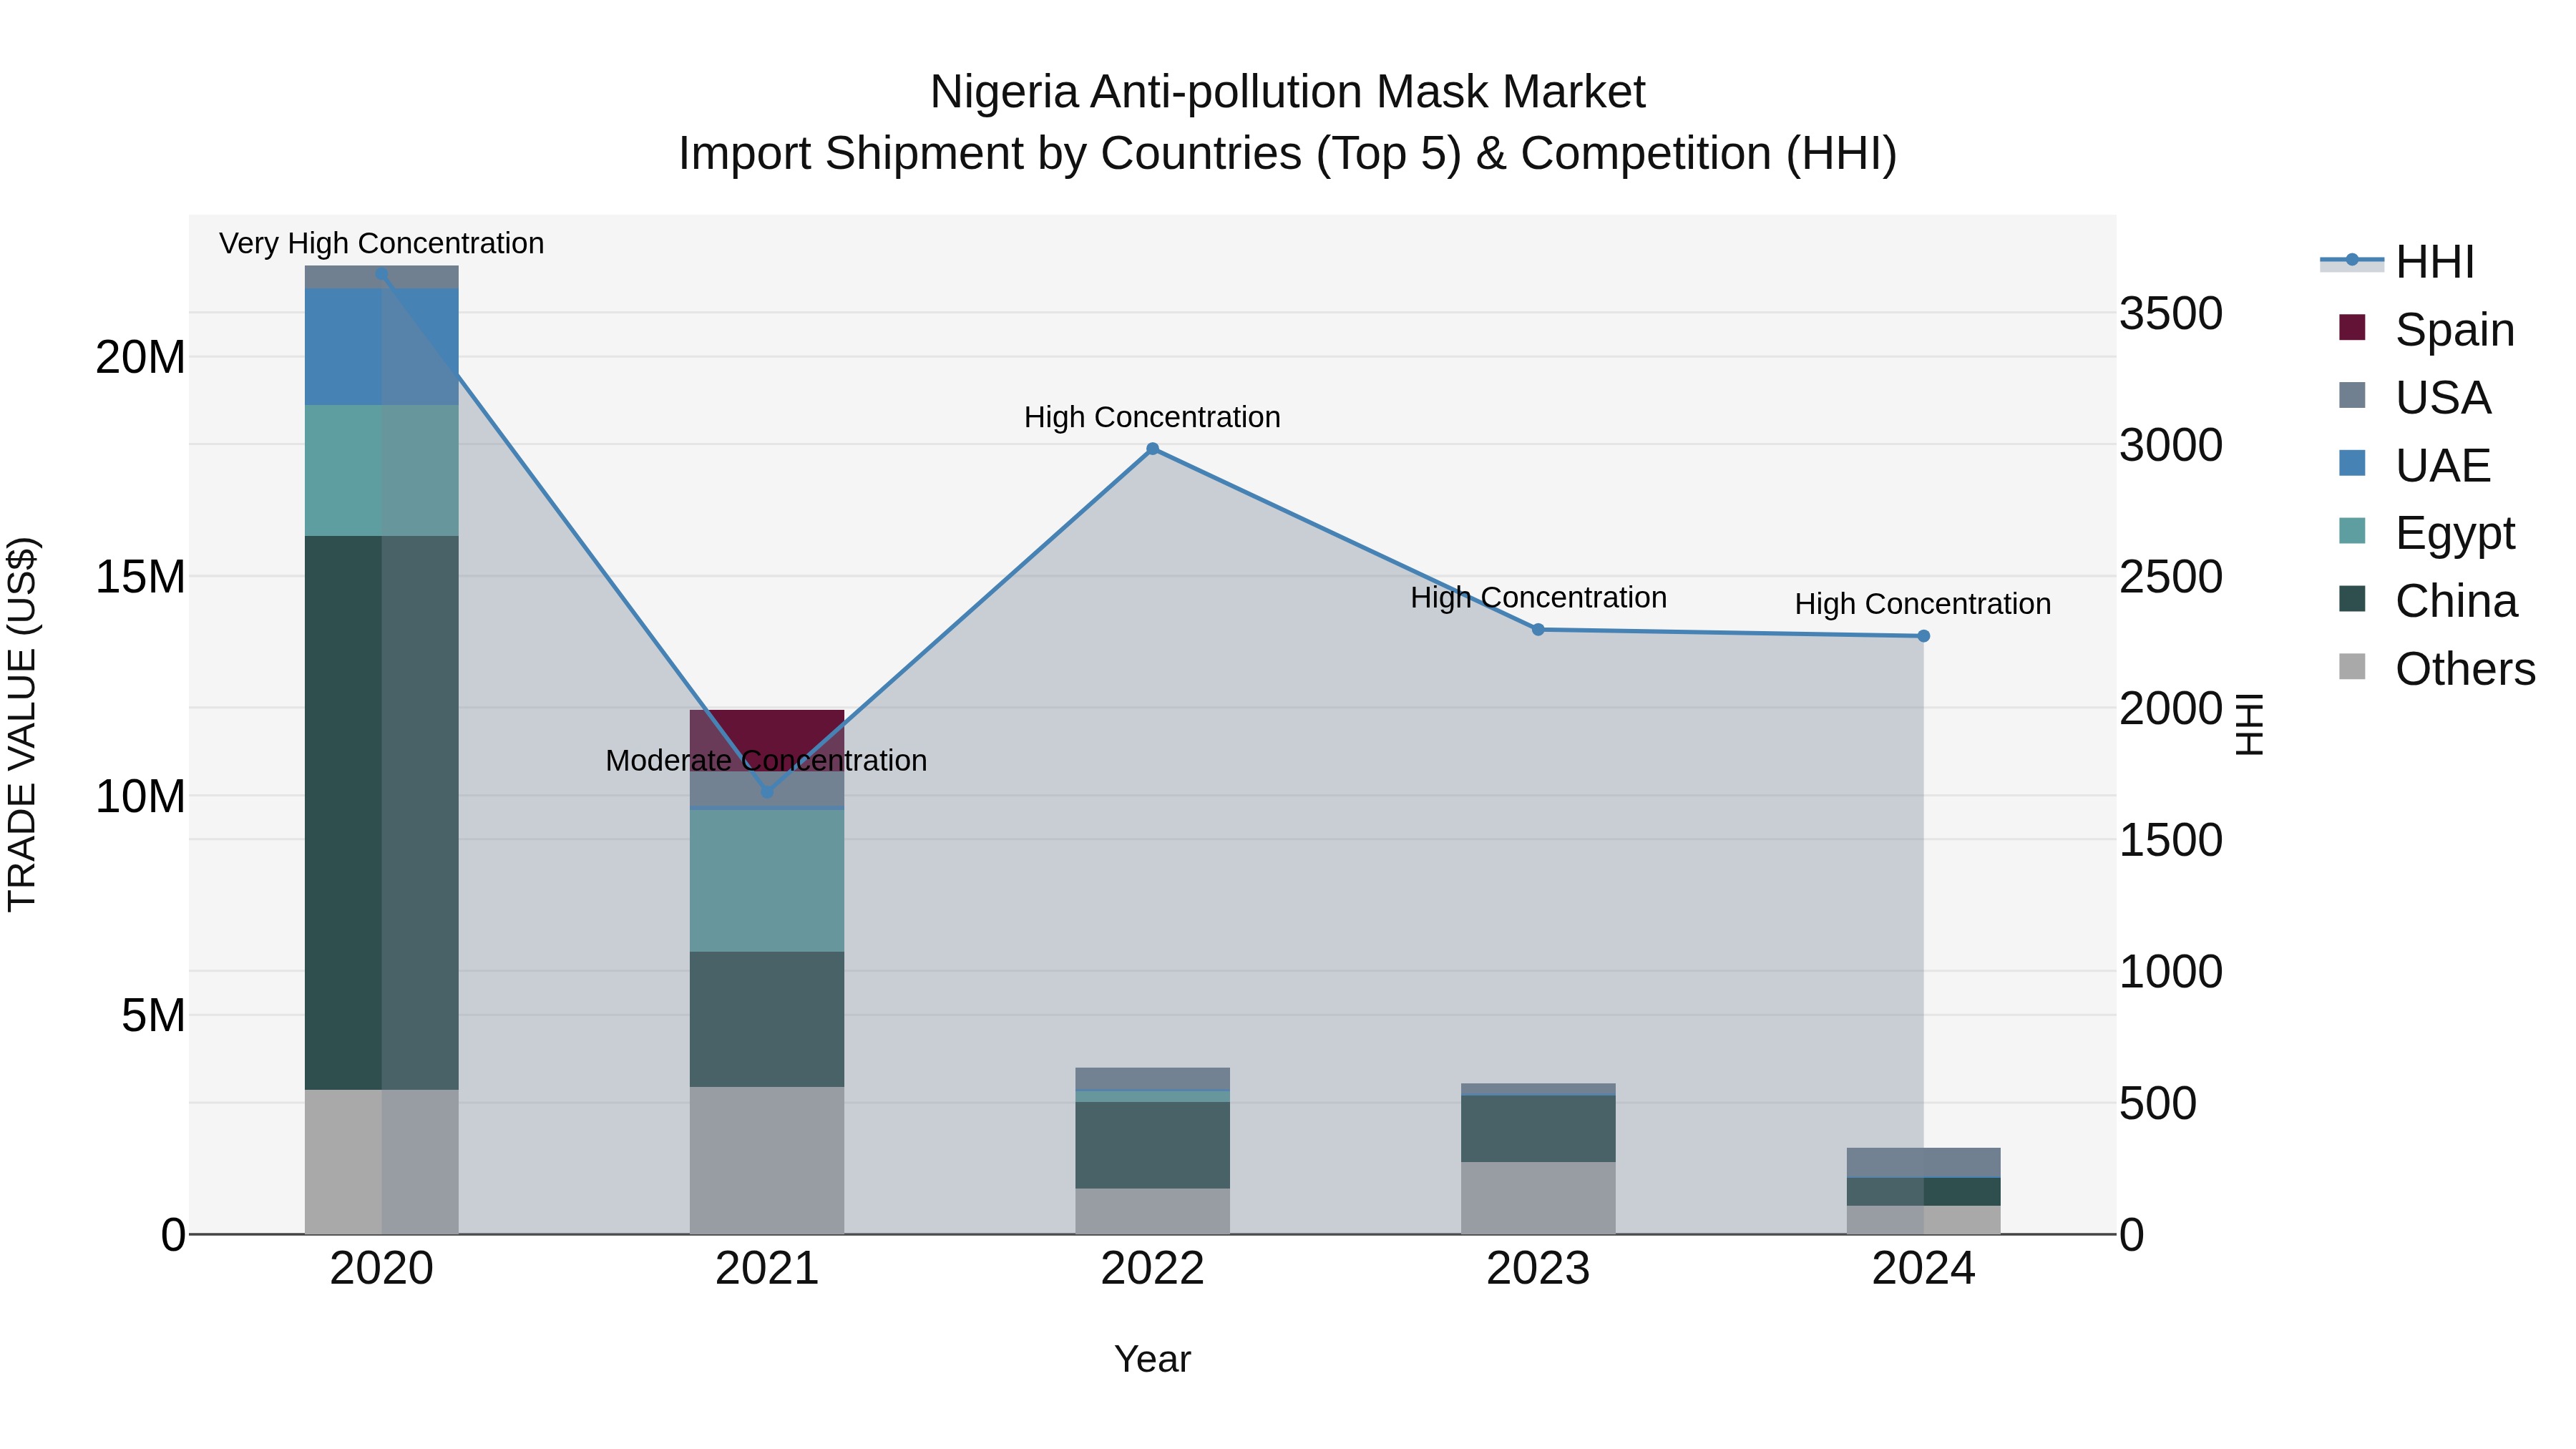Image resolution: width=2576 pixels, height=1449 pixels.
Task: Click the 2024 HHI data point
Action: pyautogui.click(x=1923, y=636)
